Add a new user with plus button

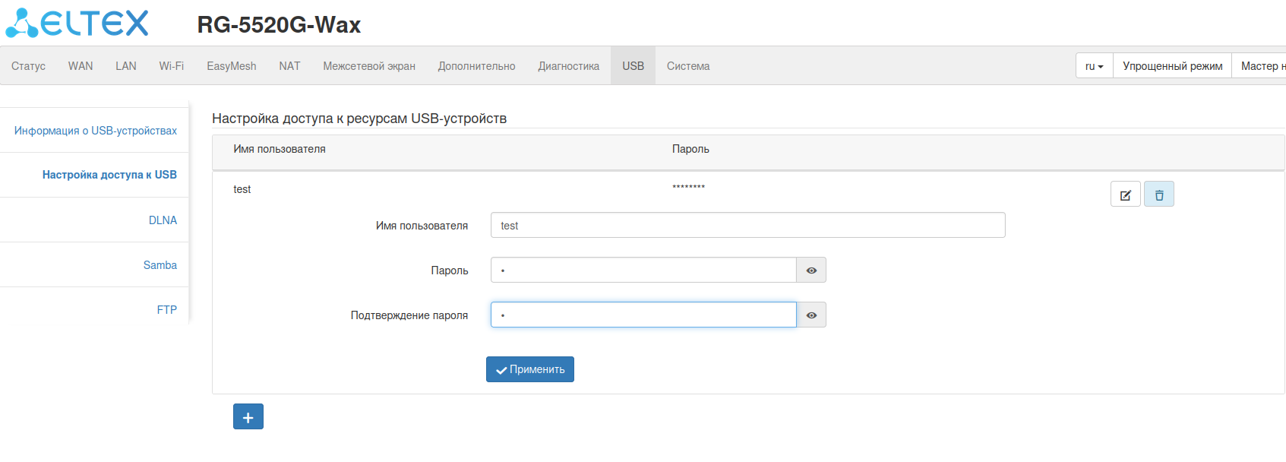click(248, 416)
